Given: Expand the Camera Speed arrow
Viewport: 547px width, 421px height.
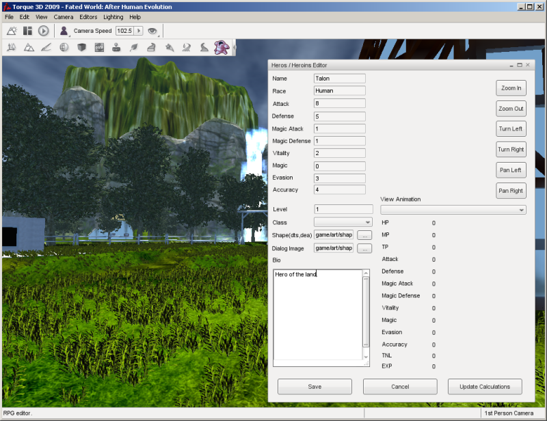Looking at the screenshot, I should [139, 31].
